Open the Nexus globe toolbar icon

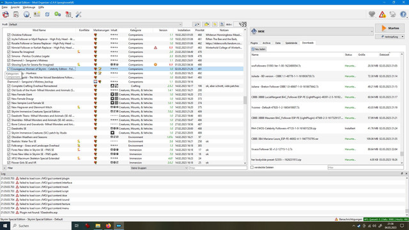click(26, 15)
